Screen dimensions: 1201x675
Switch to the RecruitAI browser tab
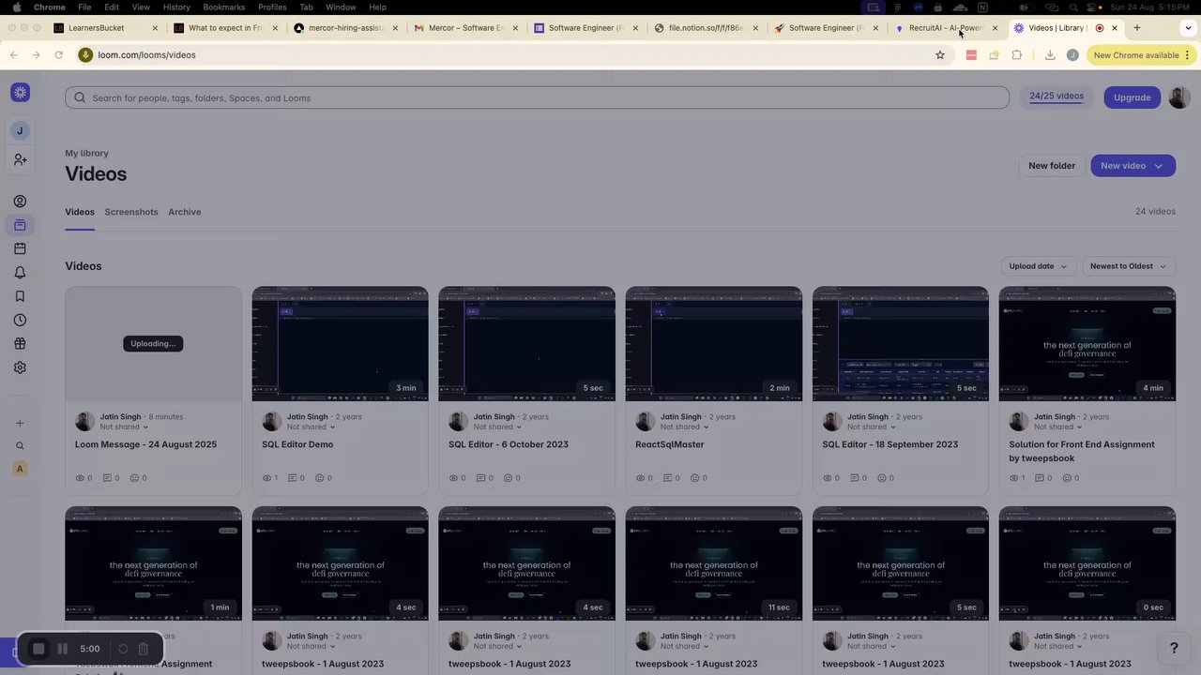[x=946, y=28]
